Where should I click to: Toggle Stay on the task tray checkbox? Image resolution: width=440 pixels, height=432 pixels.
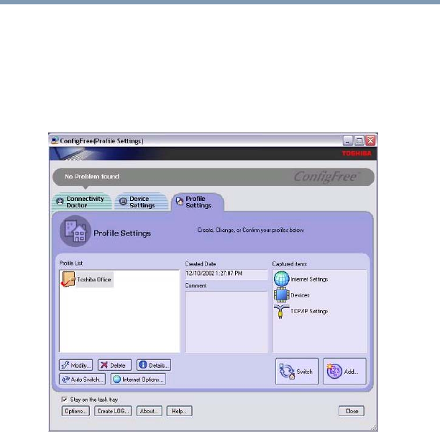coord(64,400)
